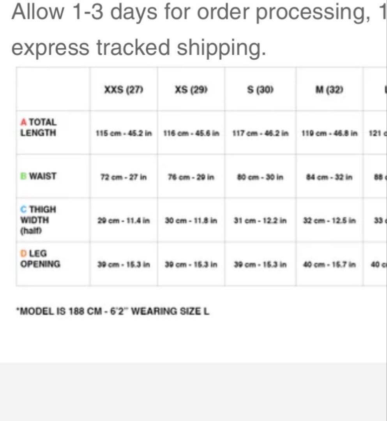Viewport: 387px width, 421px height.
Task: Select the 31 cm - 12.2 in thigh cell
Action: [x=260, y=220]
